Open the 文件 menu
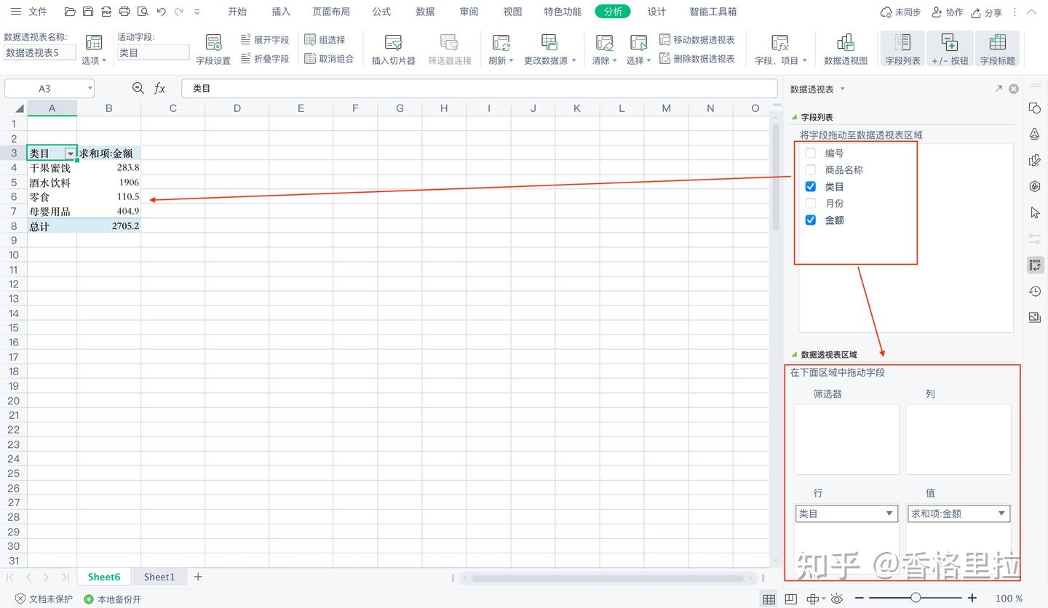This screenshot has height=608, width=1048. click(x=38, y=12)
